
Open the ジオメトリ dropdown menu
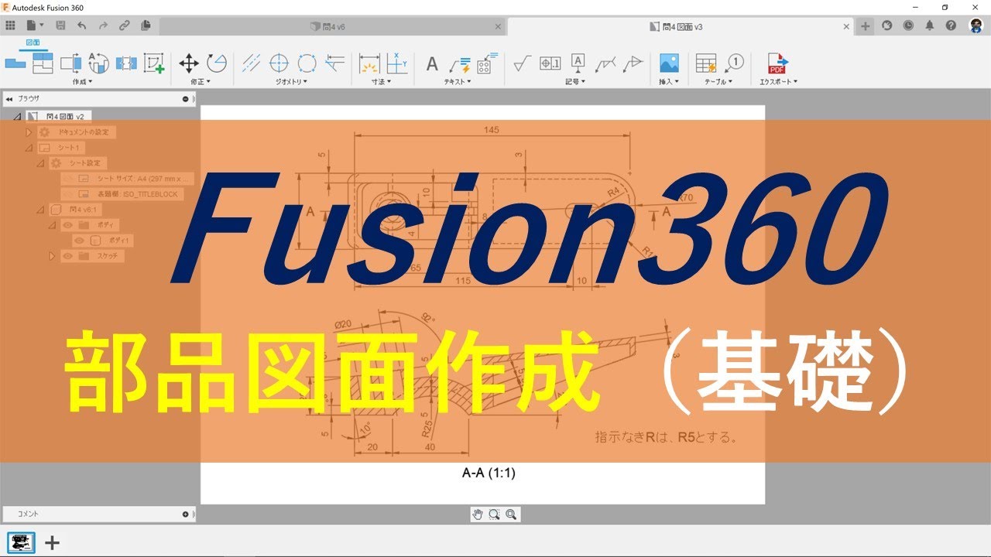coord(292,81)
